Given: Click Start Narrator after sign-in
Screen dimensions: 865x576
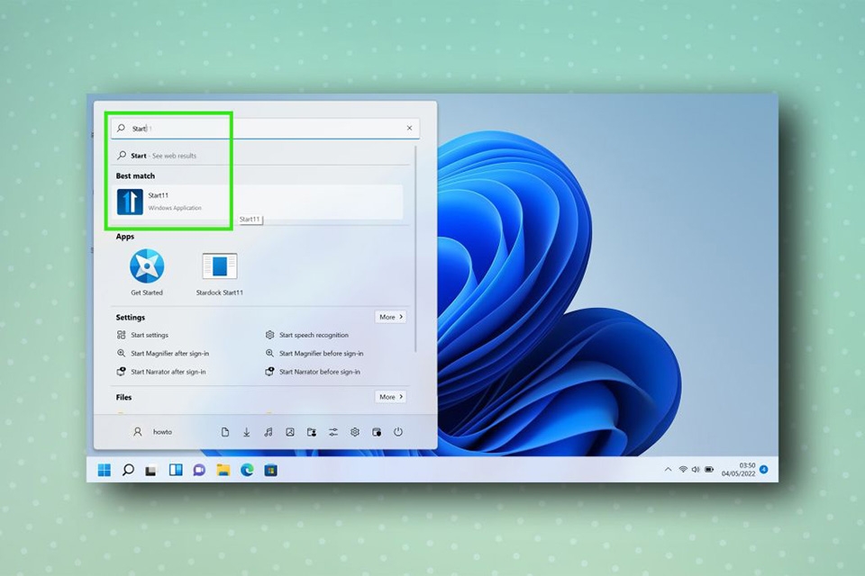Looking at the screenshot, I should 169,371.
